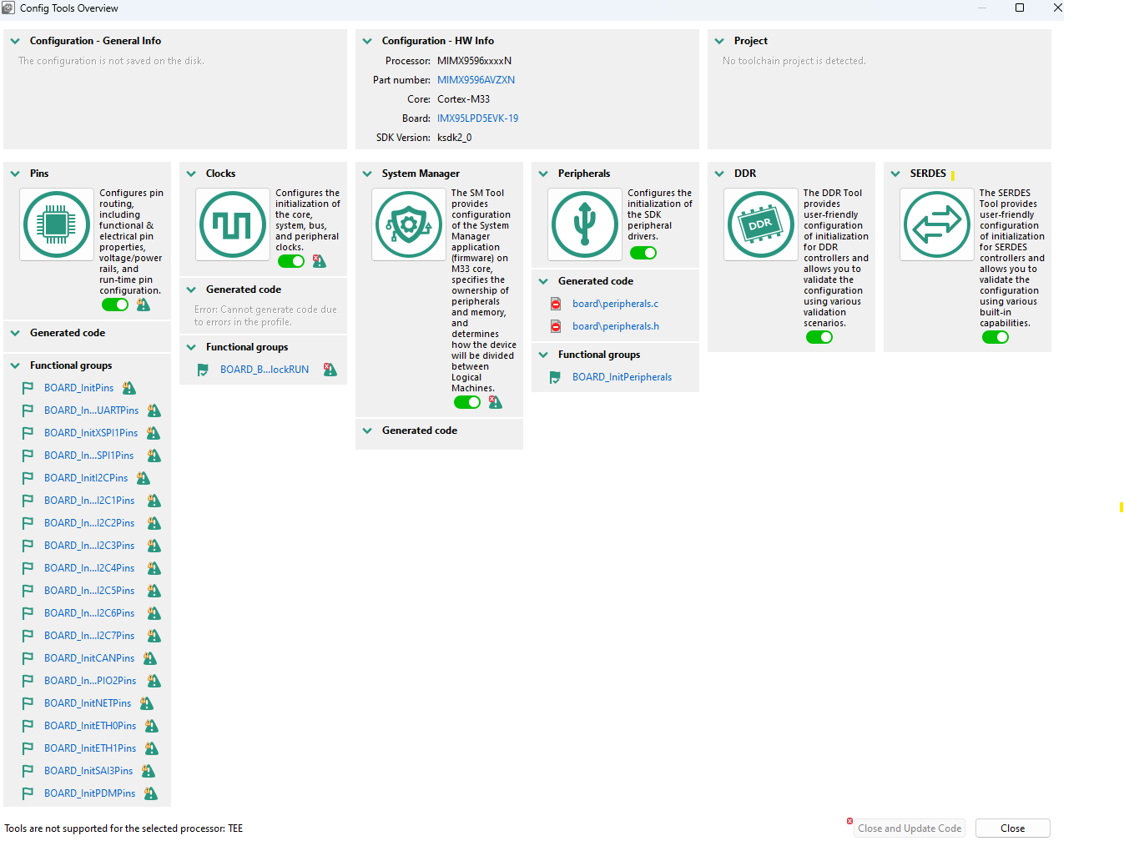The image size is (1124, 846).
Task: Open the Peripherals USB icon
Action: click(x=585, y=224)
